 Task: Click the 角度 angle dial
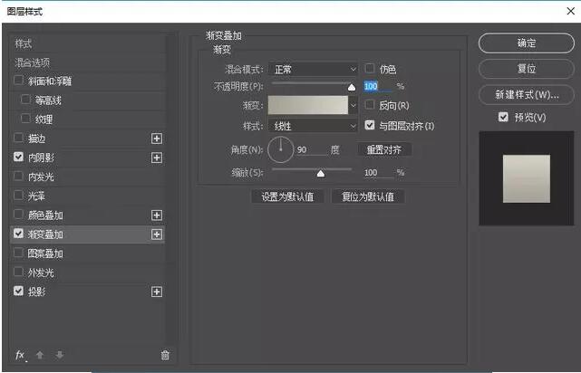click(x=281, y=150)
